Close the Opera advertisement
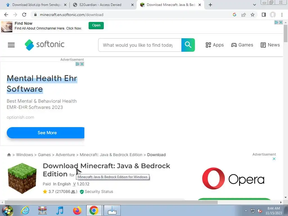Screen dimensions: 288x216 (x=274, y=159)
